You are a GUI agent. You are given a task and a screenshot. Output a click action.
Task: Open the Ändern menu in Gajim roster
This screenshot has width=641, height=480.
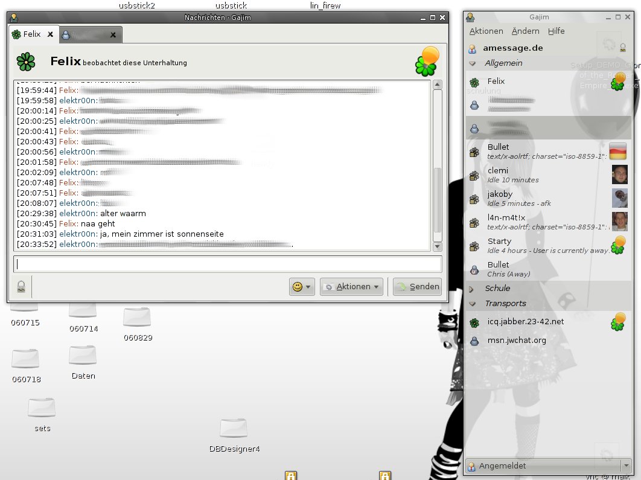coord(525,31)
